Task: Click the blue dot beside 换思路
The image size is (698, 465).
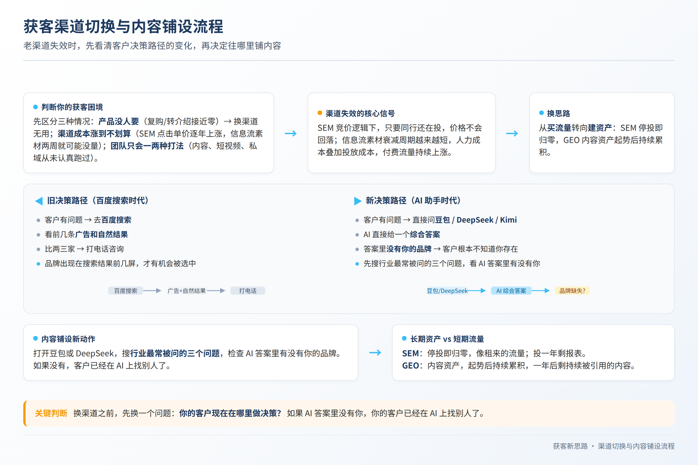Action: tap(541, 113)
